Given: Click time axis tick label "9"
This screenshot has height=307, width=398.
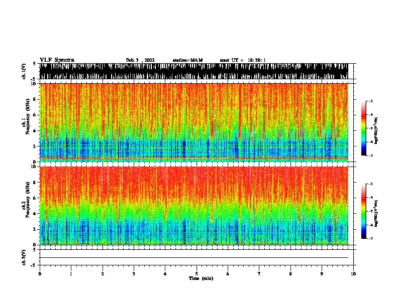Looking at the screenshot, I should (x=322, y=274).
